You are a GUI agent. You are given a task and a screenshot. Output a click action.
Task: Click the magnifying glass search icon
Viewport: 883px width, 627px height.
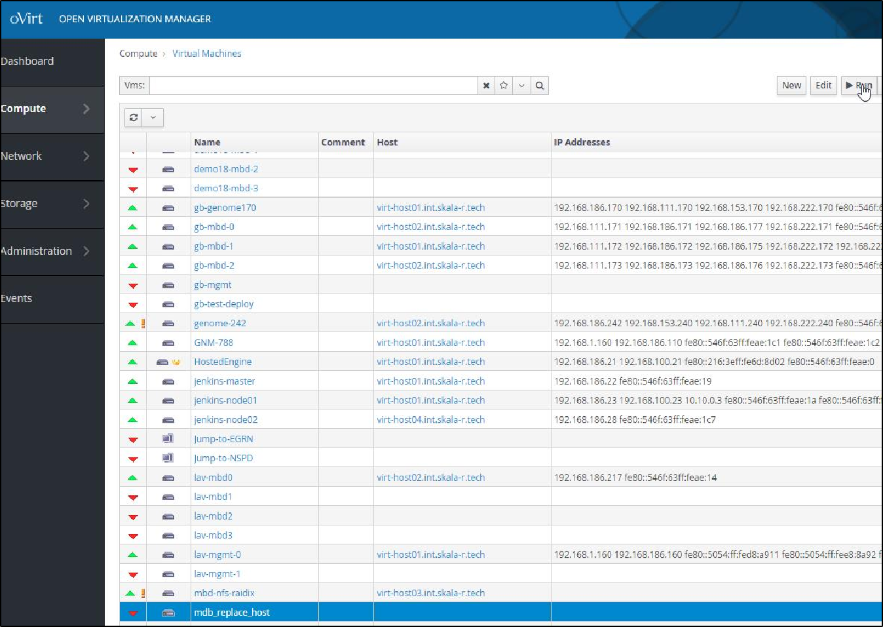click(539, 86)
